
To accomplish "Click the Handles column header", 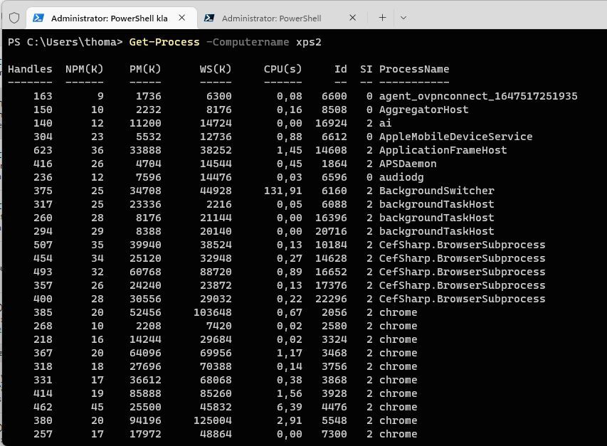I will pos(28,69).
